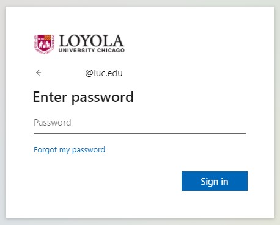Submit with the blue Sign in button
Viewport: 280px width, 225px height.
pyautogui.click(x=215, y=181)
